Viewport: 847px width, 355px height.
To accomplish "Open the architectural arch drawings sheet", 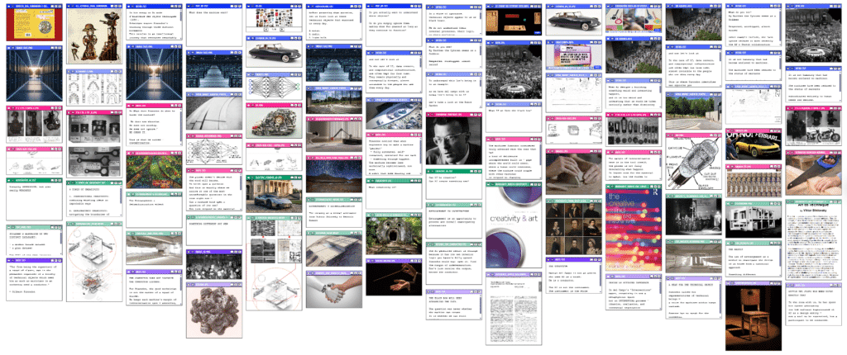I will (94, 89).
